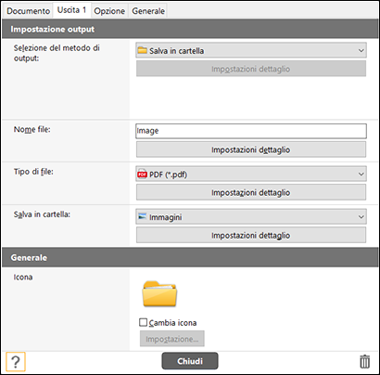Screen dimensions: 380x375
Task: Click the Immagini pictures folder icon
Action: 142,217
